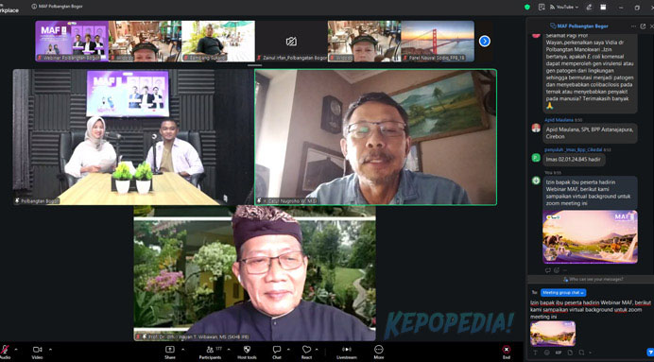Click the notes icon beside the shield
This screenshot has height=362, width=654.
tap(542, 8)
